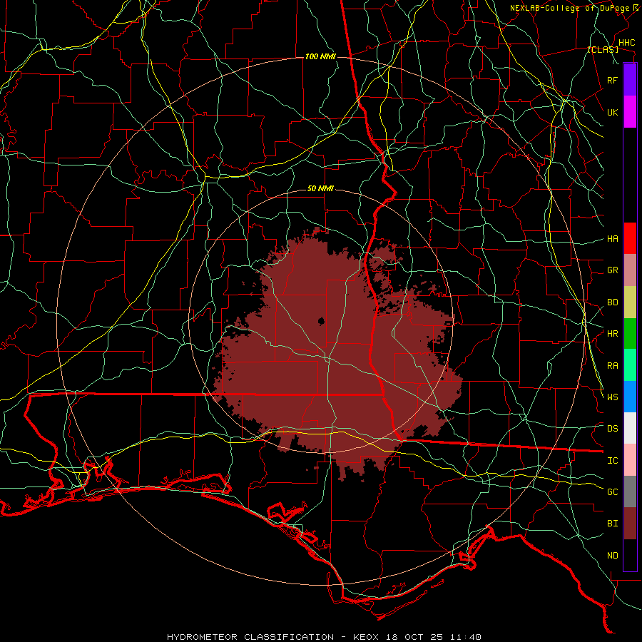642x642 pixels.
Task: Click the IC legend label
Action: pyautogui.click(x=612, y=460)
